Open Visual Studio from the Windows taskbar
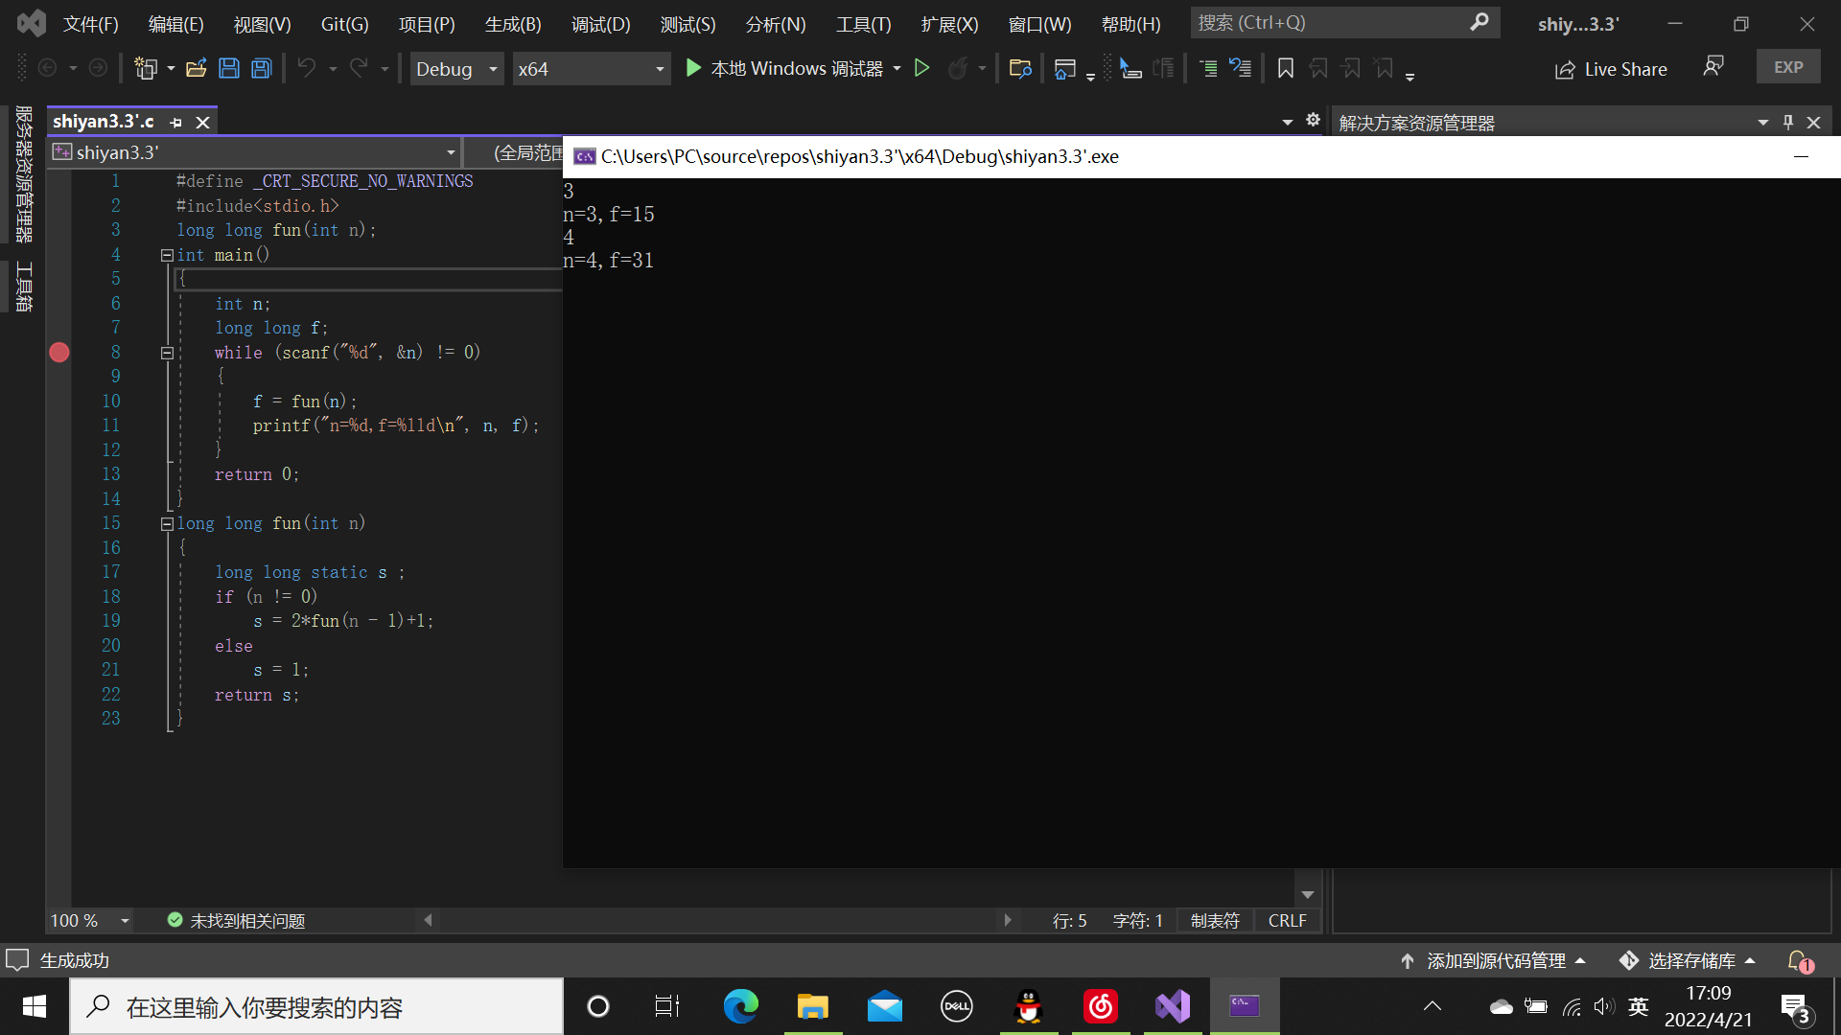Image resolution: width=1841 pixels, height=1035 pixels. 1172,1006
